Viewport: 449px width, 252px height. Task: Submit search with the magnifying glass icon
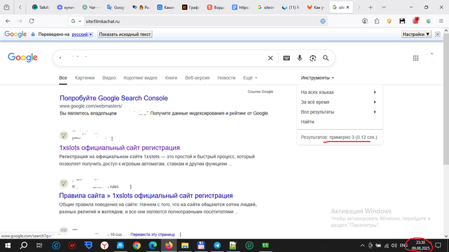tap(326, 58)
